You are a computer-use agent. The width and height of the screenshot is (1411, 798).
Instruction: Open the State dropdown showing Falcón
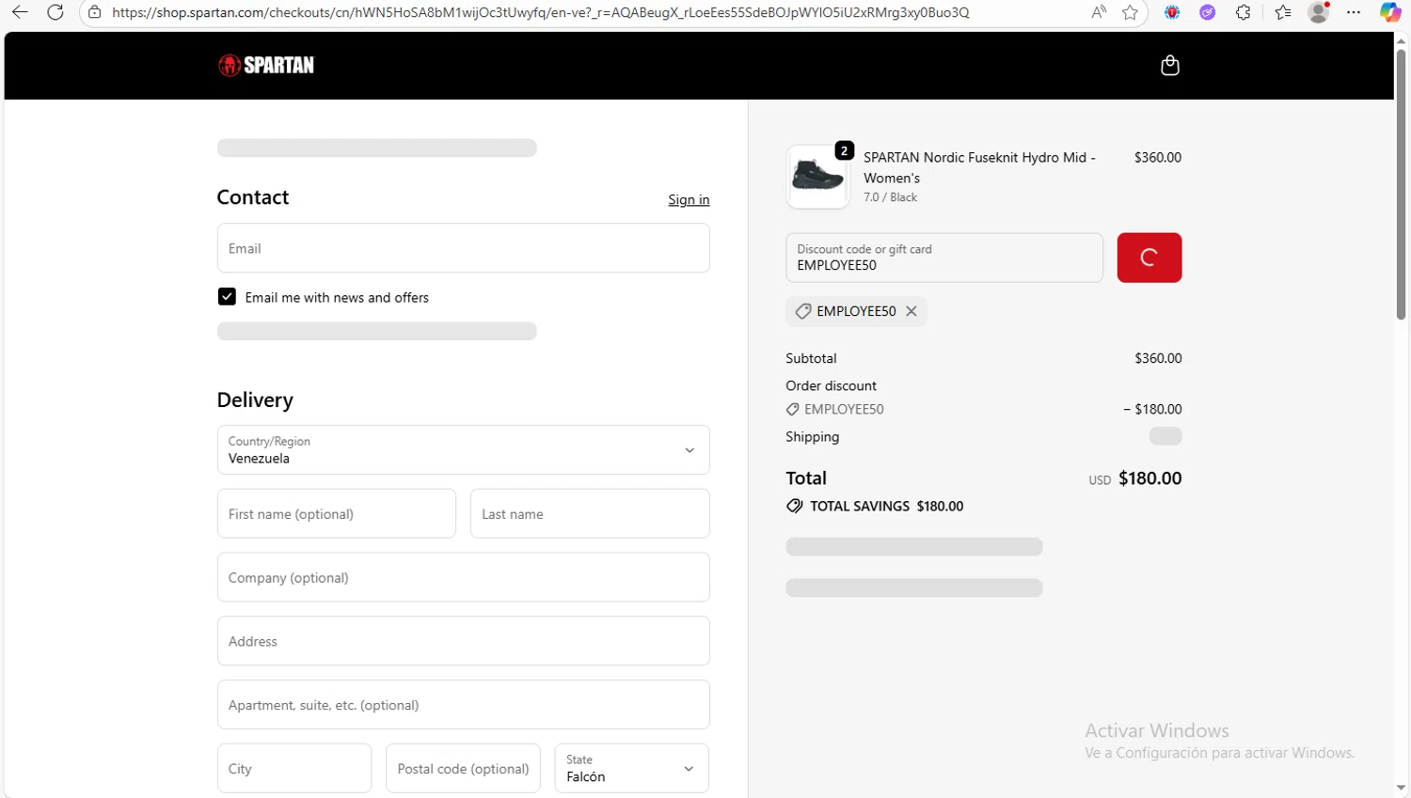(x=631, y=769)
